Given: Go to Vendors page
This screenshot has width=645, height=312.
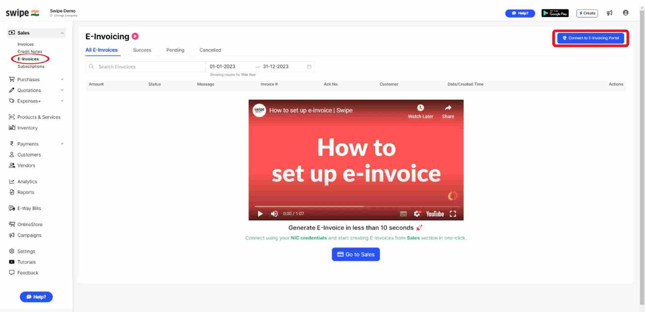Looking at the screenshot, I should [26, 165].
